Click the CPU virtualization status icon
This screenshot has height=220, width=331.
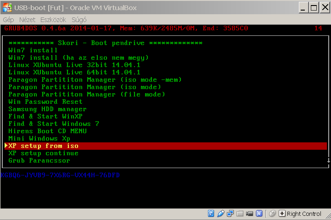click(x=259, y=214)
